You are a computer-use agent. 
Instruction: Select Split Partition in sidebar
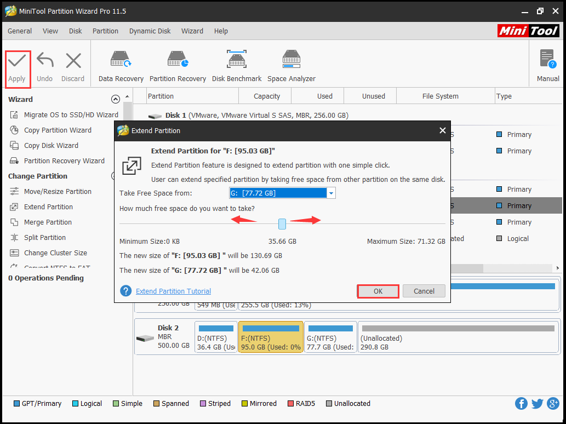[38, 237]
